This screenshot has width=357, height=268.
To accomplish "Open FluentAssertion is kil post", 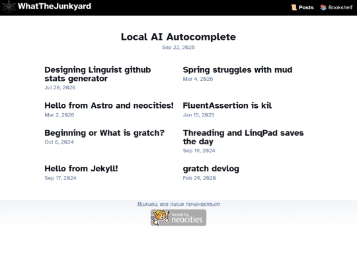I will (227, 105).
